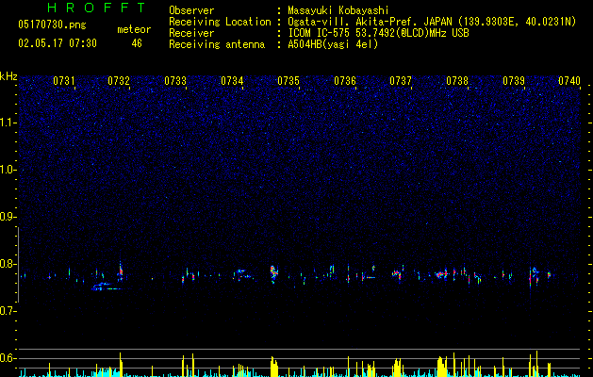Click the 0732 time marker
The height and width of the screenshot is (377, 593).
click(119, 81)
